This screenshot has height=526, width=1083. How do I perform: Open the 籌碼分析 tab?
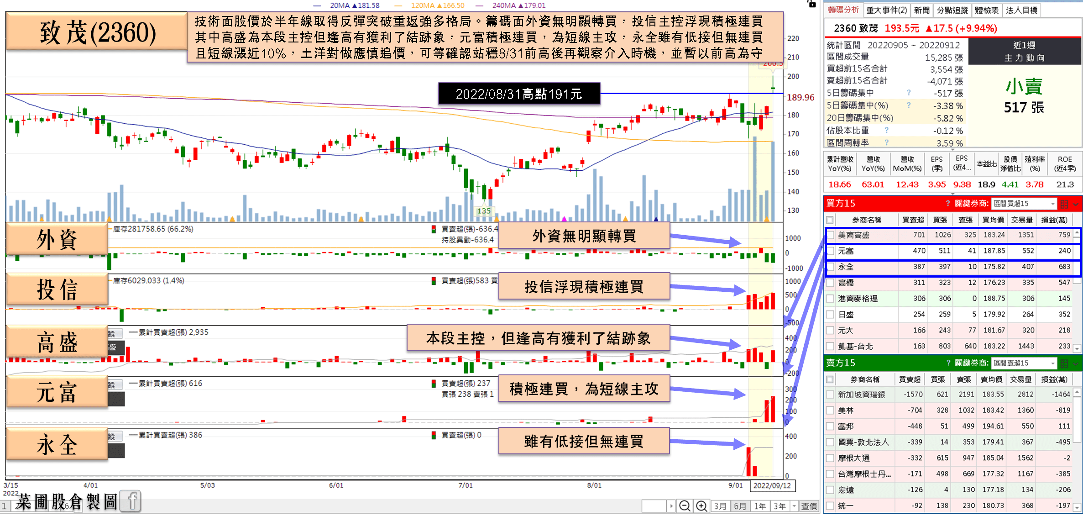(843, 10)
